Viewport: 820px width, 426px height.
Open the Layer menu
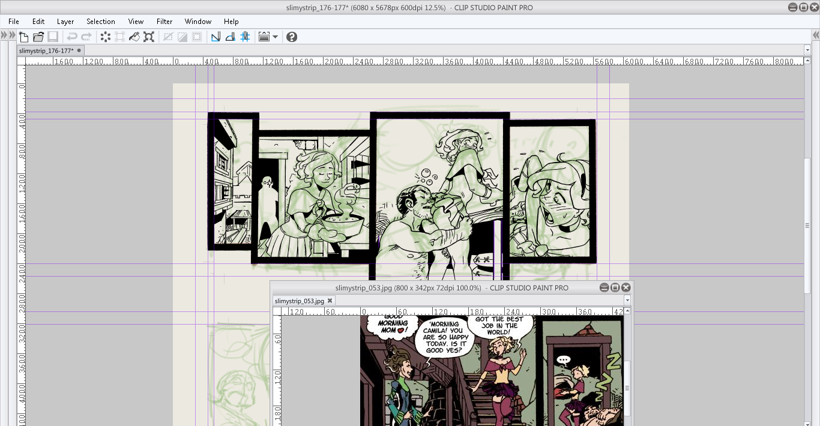pos(65,22)
